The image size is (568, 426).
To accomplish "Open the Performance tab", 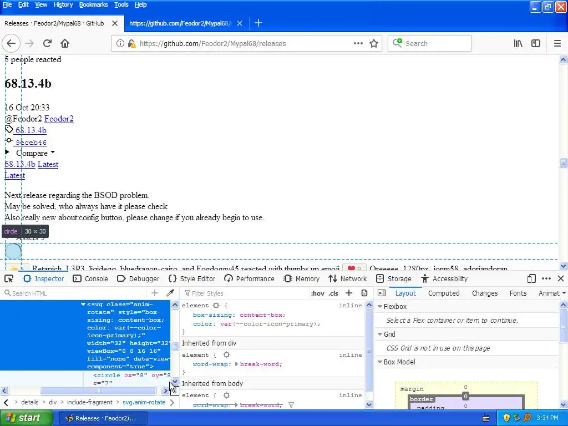I will tap(249, 278).
